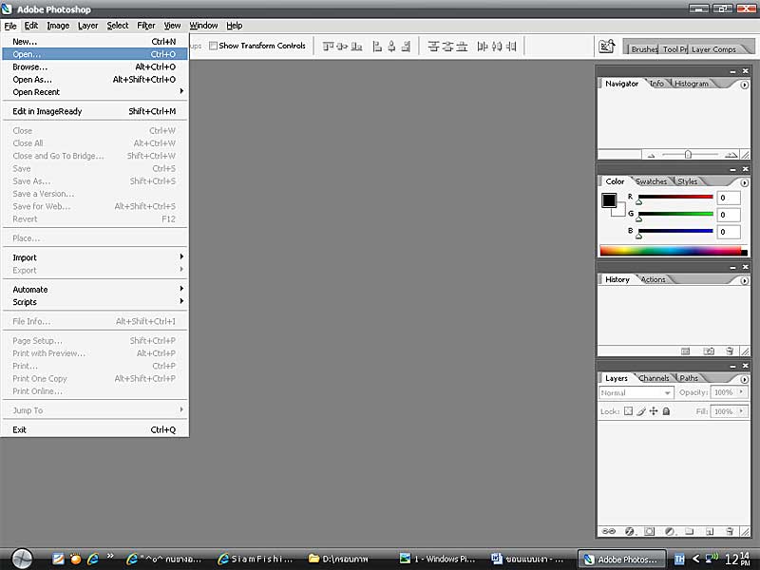The height and width of the screenshot is (570, 760).
Task: Switch to the Histogram tab
Action: coord(692,84)
